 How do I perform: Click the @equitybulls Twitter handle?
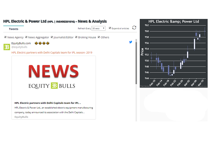19,47
